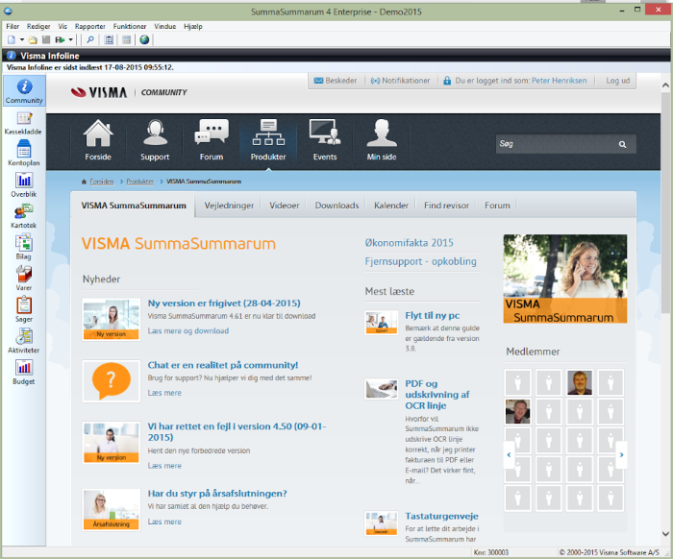Expand the new document dropdown arrow
This screenshot has height=559, width=673.
pyautogui.click(x=21, y=40)
